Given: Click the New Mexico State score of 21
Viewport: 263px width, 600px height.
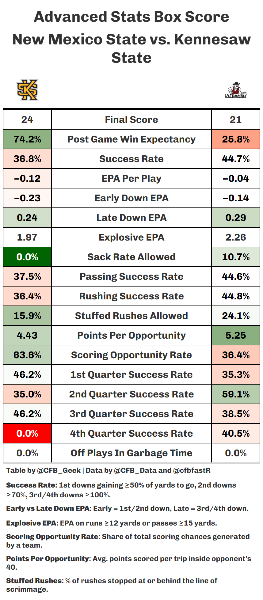Looking at the screenshot, I should [235, 120].
